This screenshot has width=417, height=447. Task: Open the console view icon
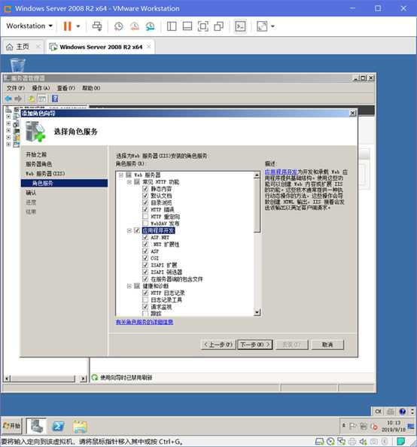point(240,26)
